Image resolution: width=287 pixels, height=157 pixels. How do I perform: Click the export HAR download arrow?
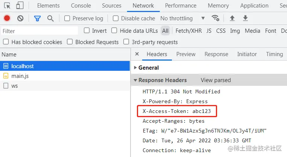coord(245,18)
